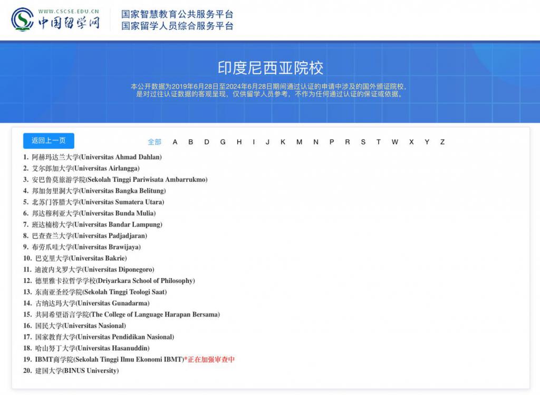Choose letter G in alphabet filter
This screenshot has width=540, height=395.
223,142
